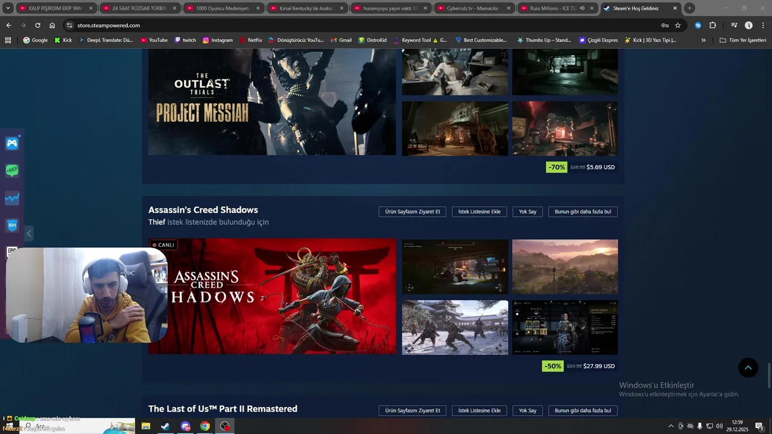Bookmark this page with the star icon

[x=678, y=25]
